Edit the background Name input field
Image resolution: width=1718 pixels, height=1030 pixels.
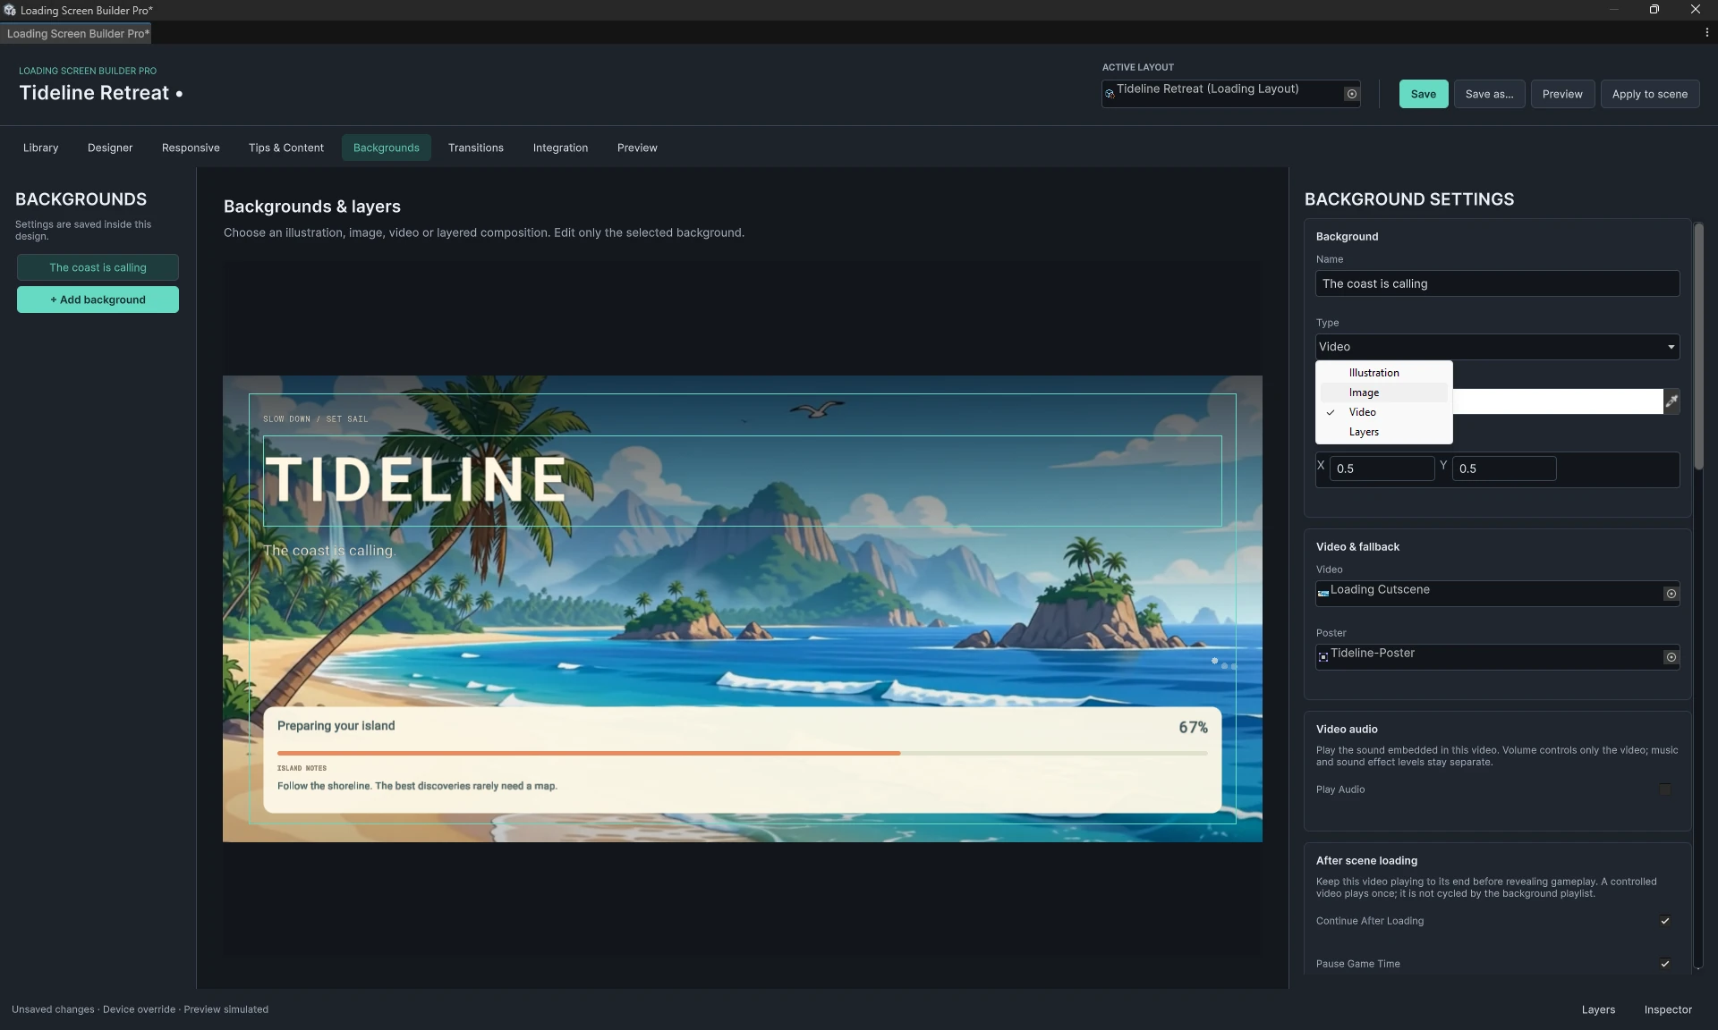(x=1497, y=283)
